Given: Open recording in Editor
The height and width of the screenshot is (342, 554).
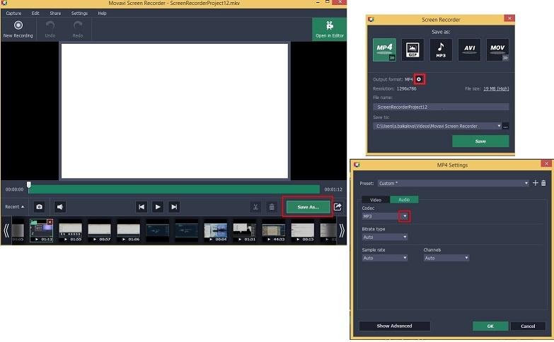Looking at the screenshot, I should [x=329, y=29].
